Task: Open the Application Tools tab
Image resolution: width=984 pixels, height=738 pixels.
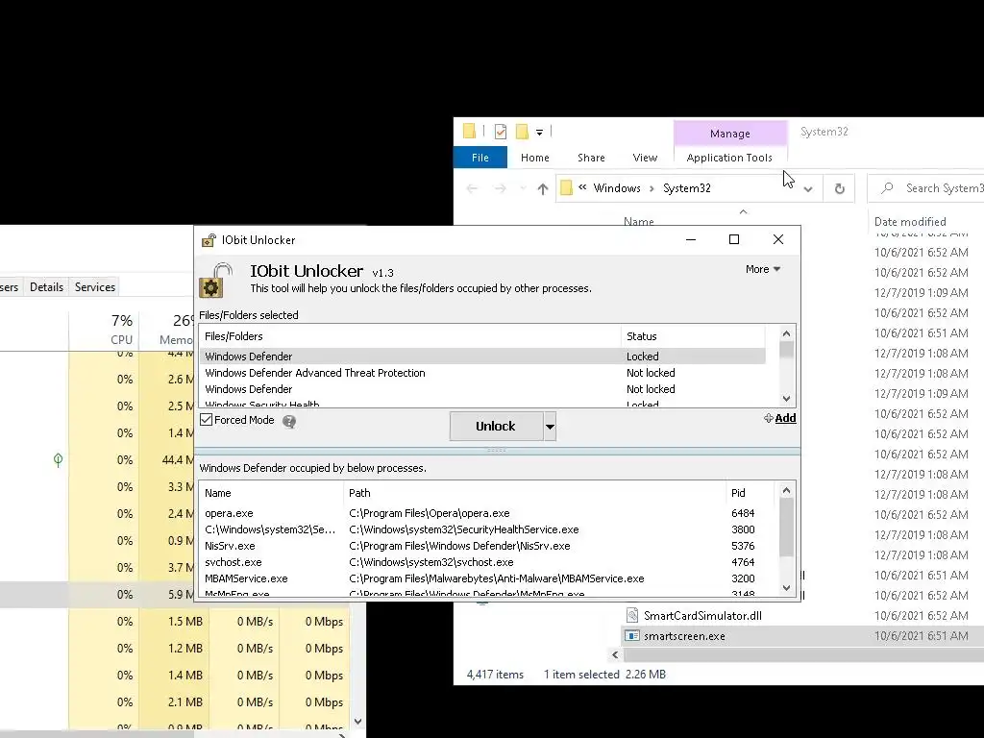Action: pos(729,158)
